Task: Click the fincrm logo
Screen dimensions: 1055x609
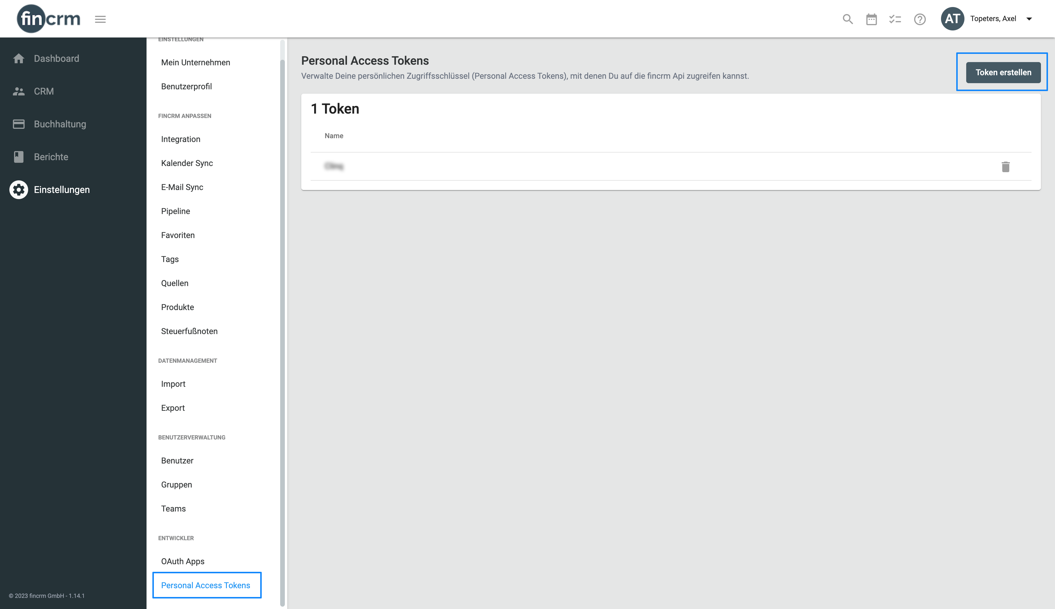Action: (48, 18)
